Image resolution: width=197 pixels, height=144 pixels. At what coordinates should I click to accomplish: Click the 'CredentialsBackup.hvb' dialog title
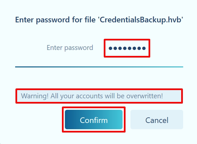99,20
